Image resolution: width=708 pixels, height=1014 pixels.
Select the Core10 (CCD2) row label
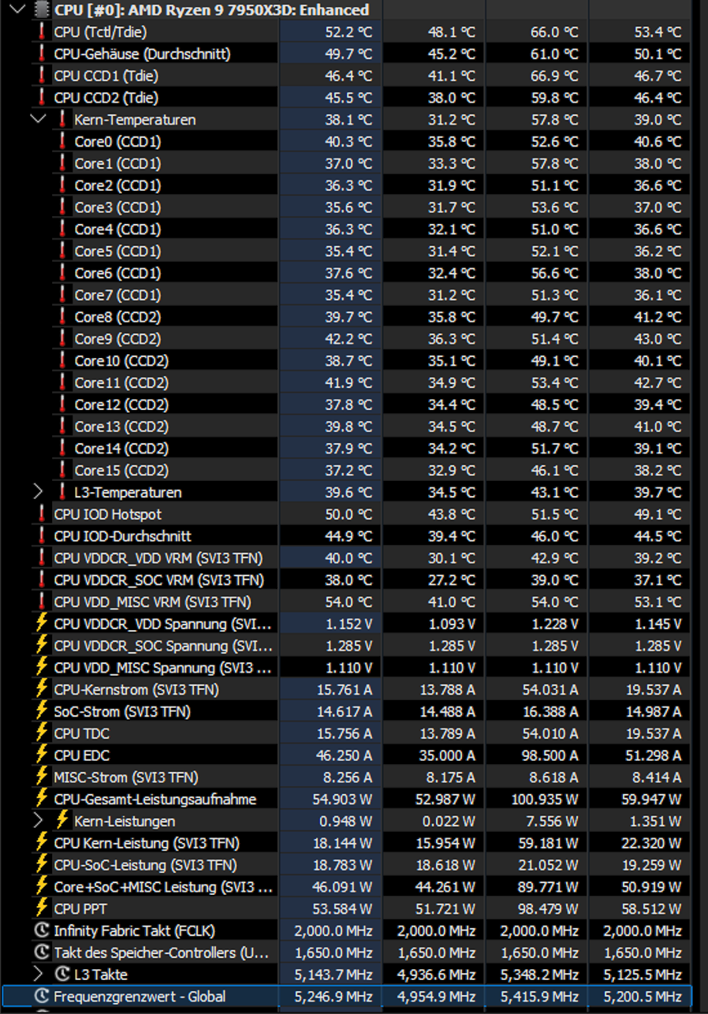121,361
